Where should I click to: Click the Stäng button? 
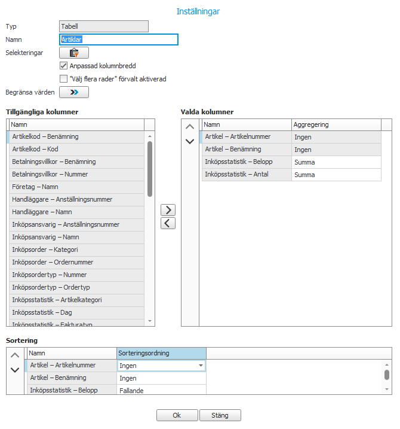click(x=221, y=415)
